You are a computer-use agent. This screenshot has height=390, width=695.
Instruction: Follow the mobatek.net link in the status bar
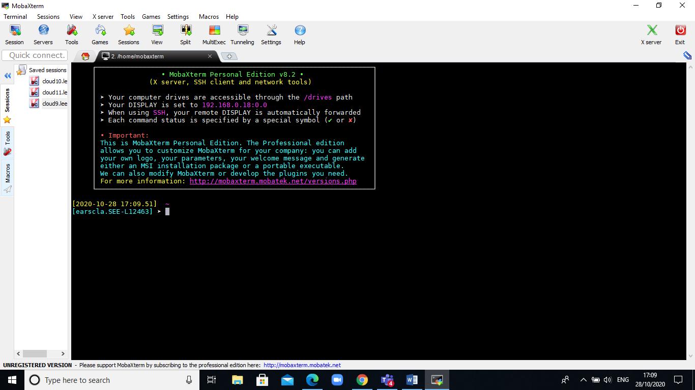(x=302, y=365)
